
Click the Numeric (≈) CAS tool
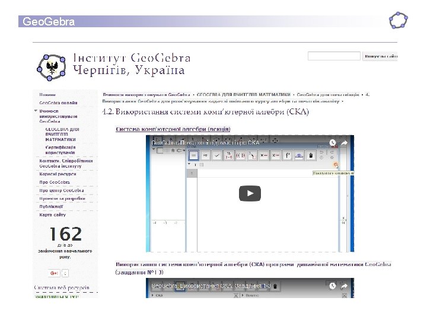[x=205, y=155]
